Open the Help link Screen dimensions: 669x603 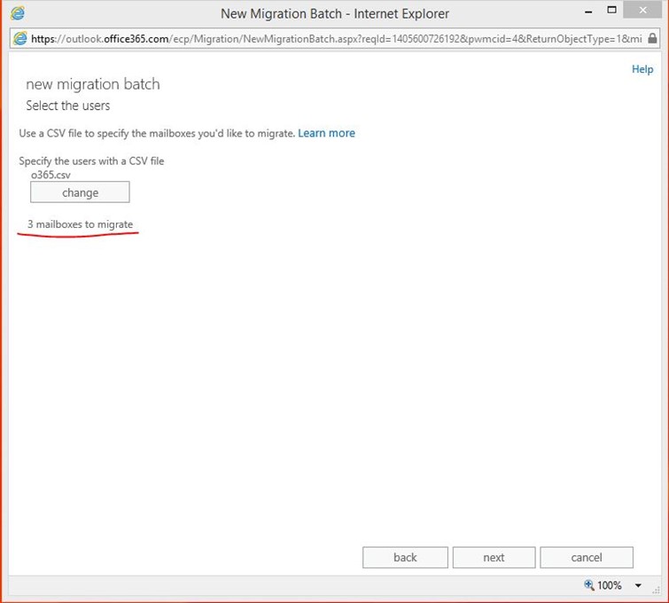tap(642, 69)
